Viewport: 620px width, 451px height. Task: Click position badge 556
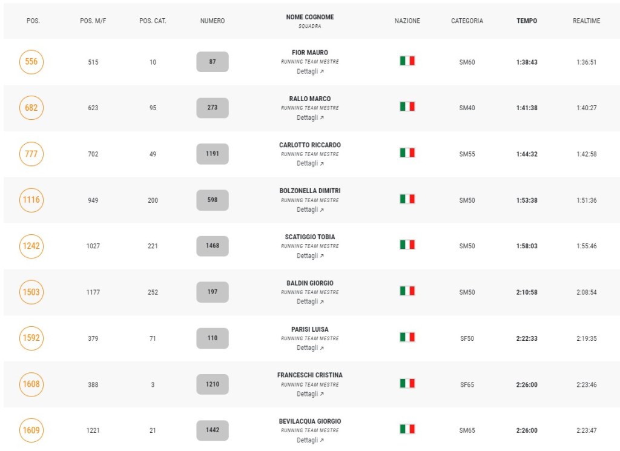[31, 62]
